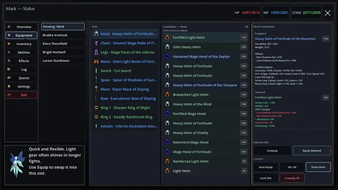
Task: Click the red Exit button
Action: point(21,95)
